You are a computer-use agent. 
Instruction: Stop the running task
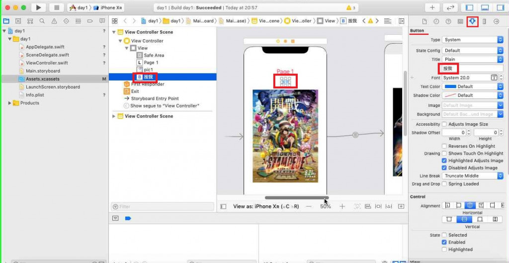[x=57, y=7]
